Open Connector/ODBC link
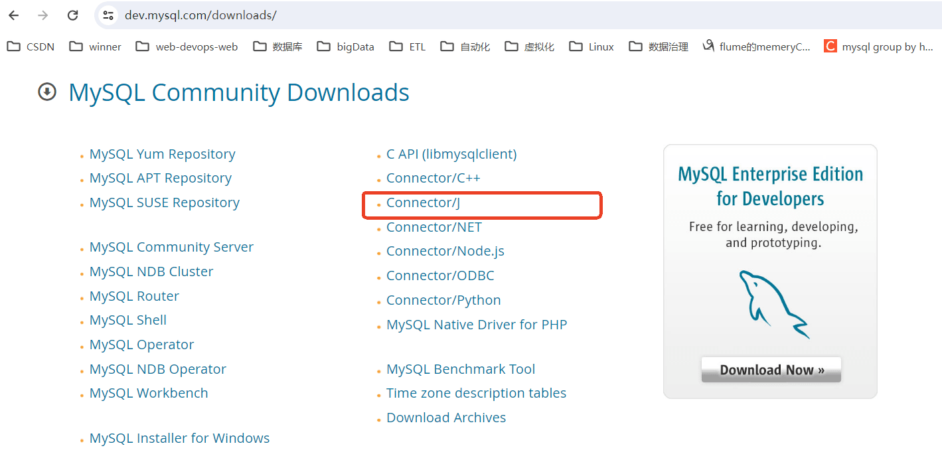 click(440, 276)
